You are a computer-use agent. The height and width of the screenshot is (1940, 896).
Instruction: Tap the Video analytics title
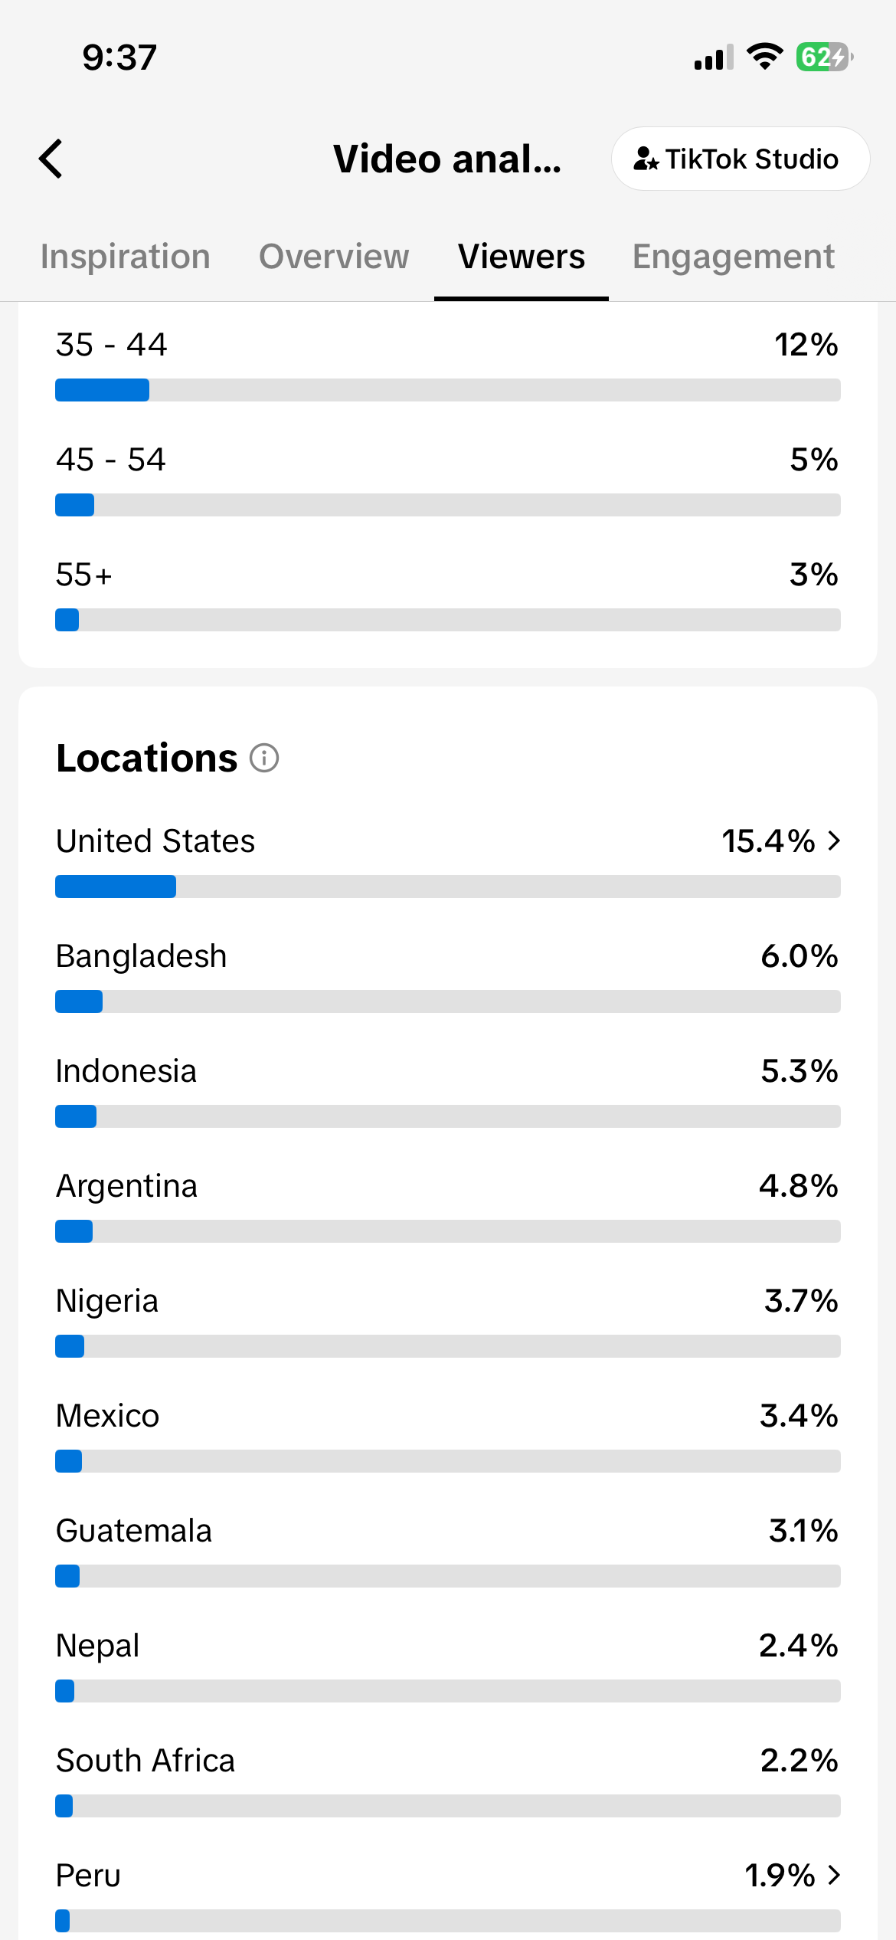pyautogui.click(x=447, y=159)
